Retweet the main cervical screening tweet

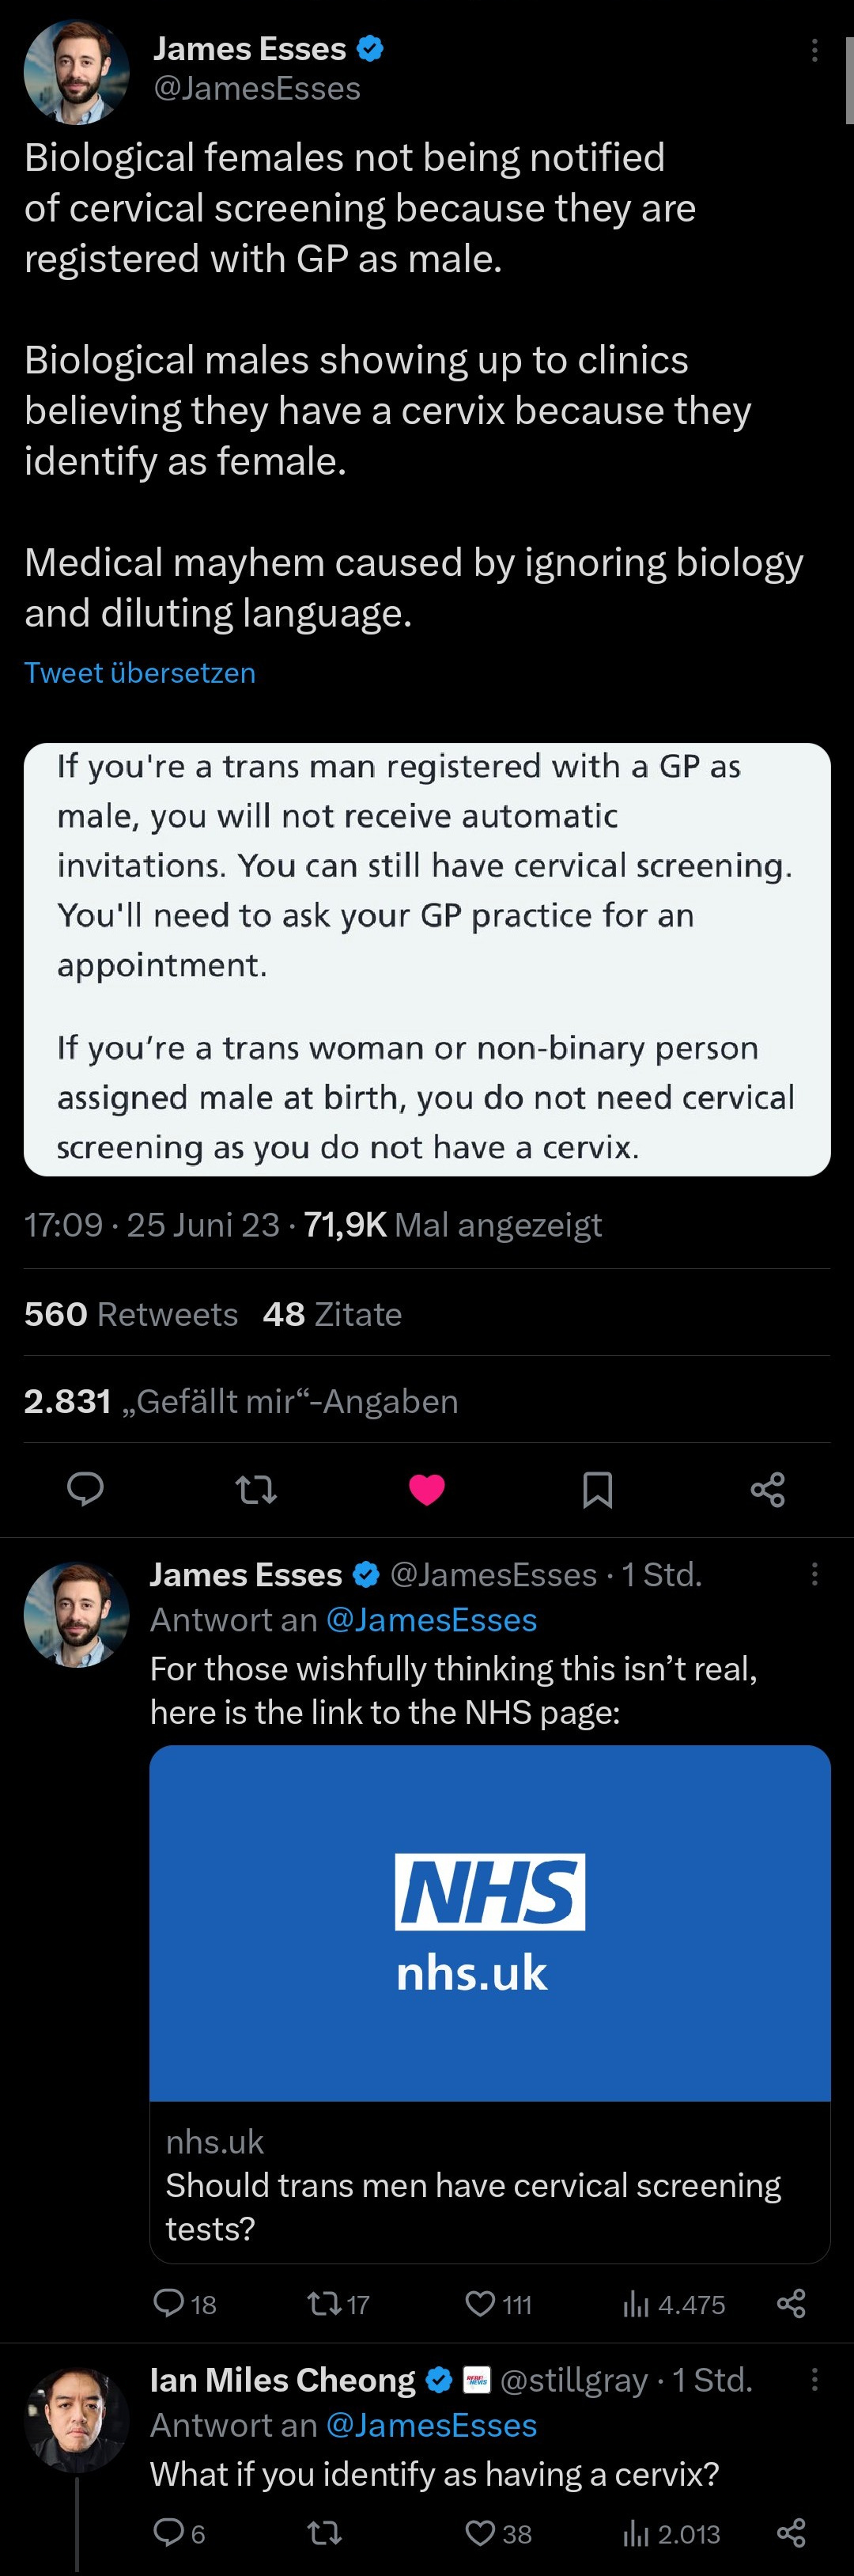tap(256, 1490)
